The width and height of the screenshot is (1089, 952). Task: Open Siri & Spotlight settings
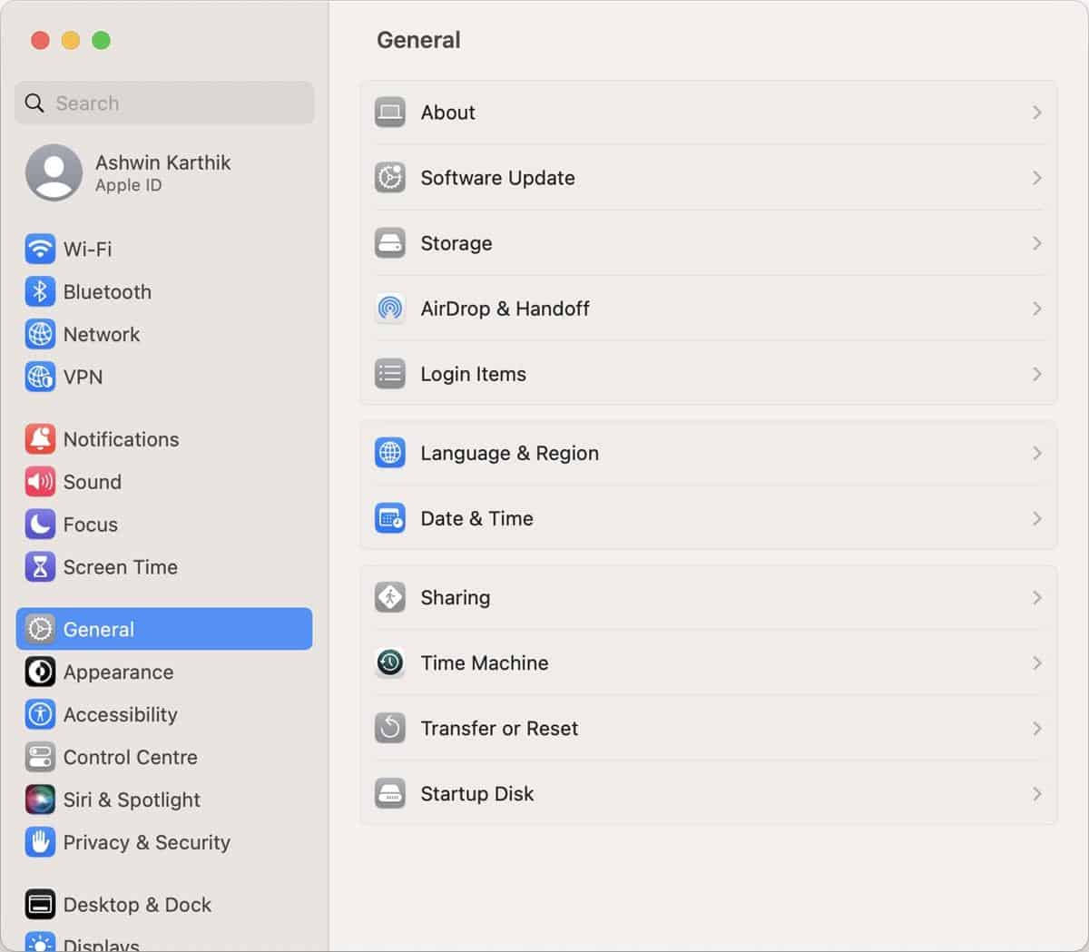point(132,800)
